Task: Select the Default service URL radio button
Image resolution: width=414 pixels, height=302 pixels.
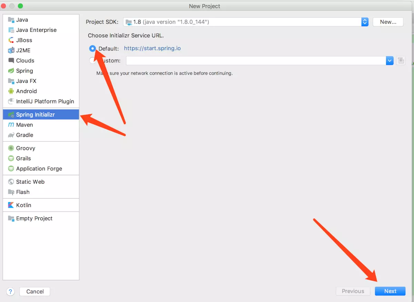Action: point(92,49)
